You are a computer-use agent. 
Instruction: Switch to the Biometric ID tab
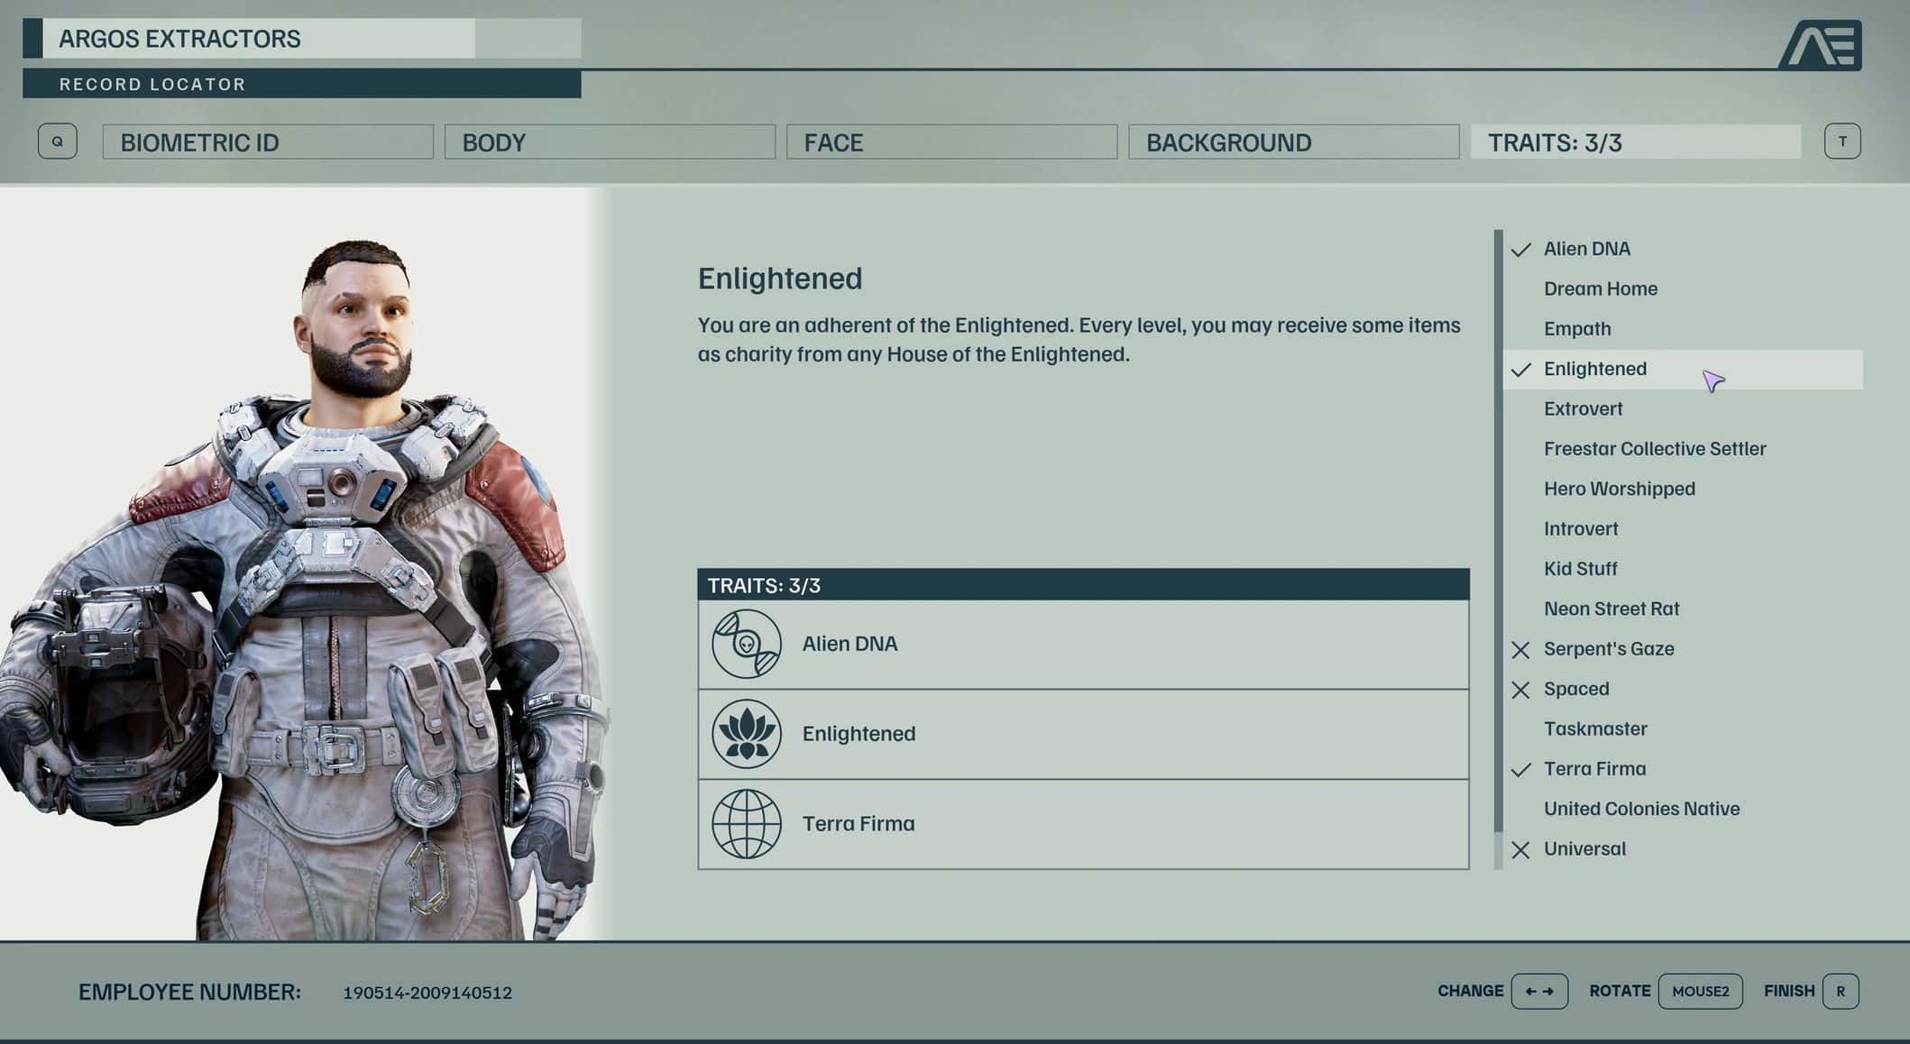click(268, 142)
